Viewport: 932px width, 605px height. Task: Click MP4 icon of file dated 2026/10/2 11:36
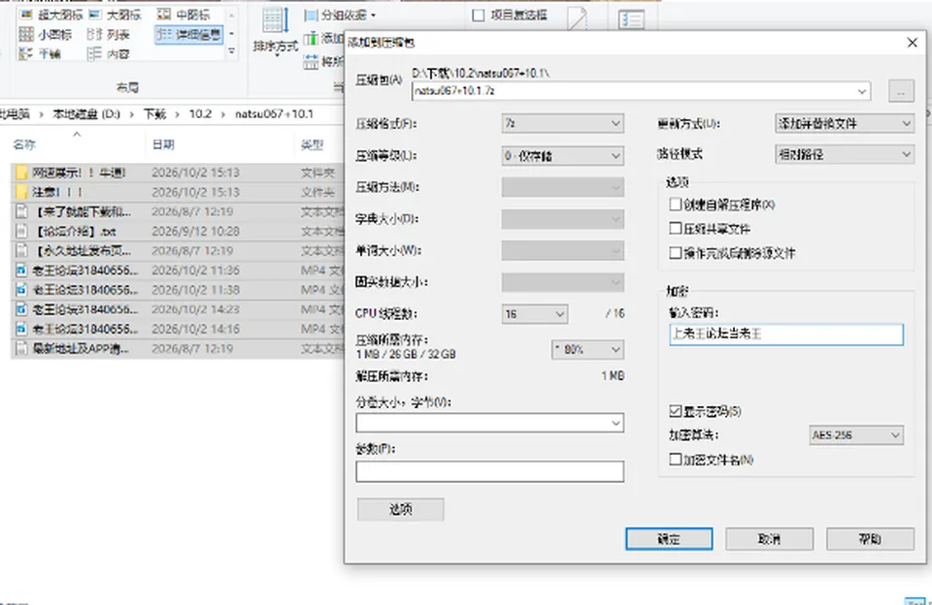pos(21,271)
